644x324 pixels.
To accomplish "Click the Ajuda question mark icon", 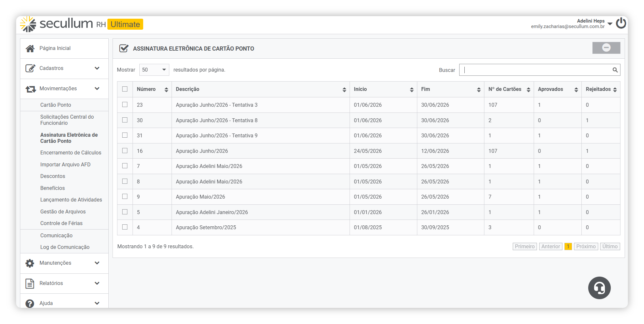I will tap(30, 303).
